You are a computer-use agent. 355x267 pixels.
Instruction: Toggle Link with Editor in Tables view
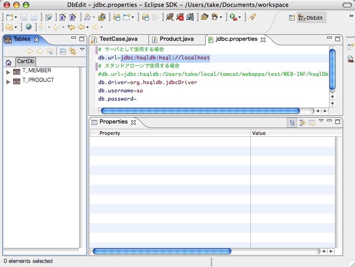[72, 51]
